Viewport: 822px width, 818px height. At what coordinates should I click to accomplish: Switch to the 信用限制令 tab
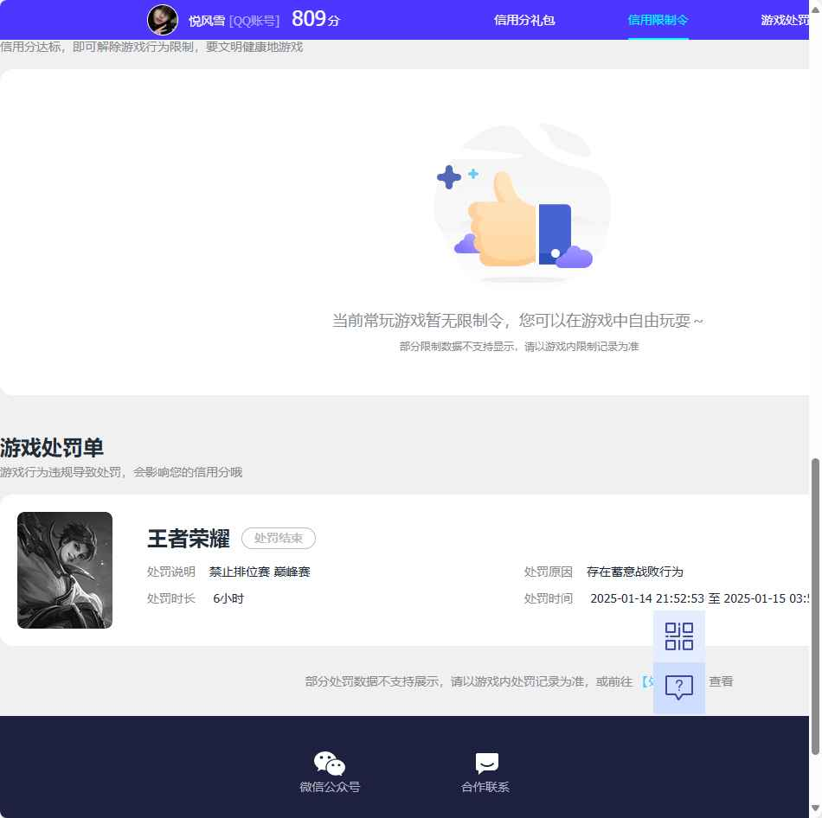click(x=658, y=20)
